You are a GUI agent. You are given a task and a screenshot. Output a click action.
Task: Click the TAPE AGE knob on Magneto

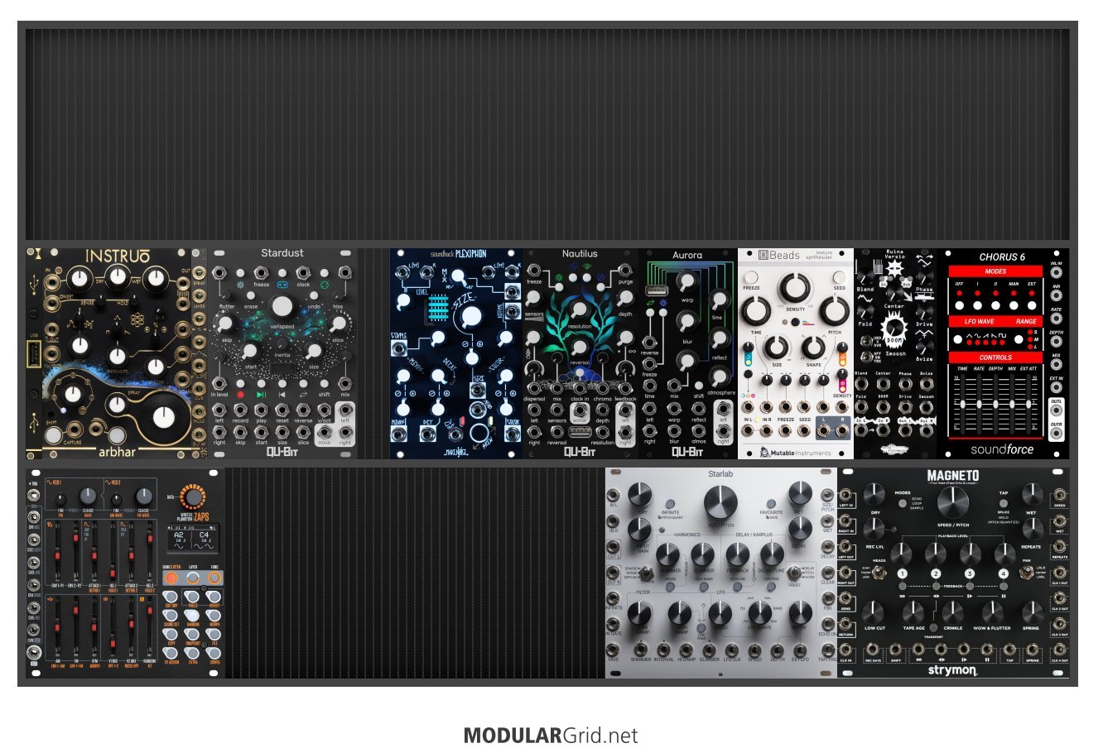coord(914,612)
